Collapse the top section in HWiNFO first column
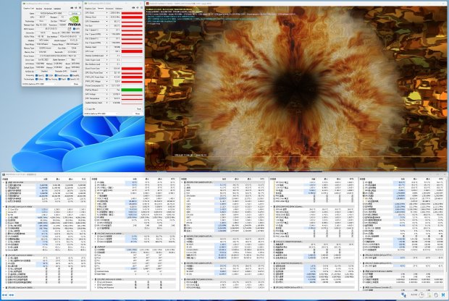Viewport: 449px width, 301px height. [x=4, y=182]
